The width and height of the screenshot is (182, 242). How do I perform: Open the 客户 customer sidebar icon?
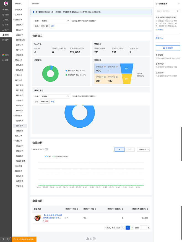tap(3, 30)
